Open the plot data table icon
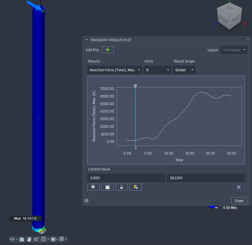This screenshot has height=245, width=252. point(108,187)
